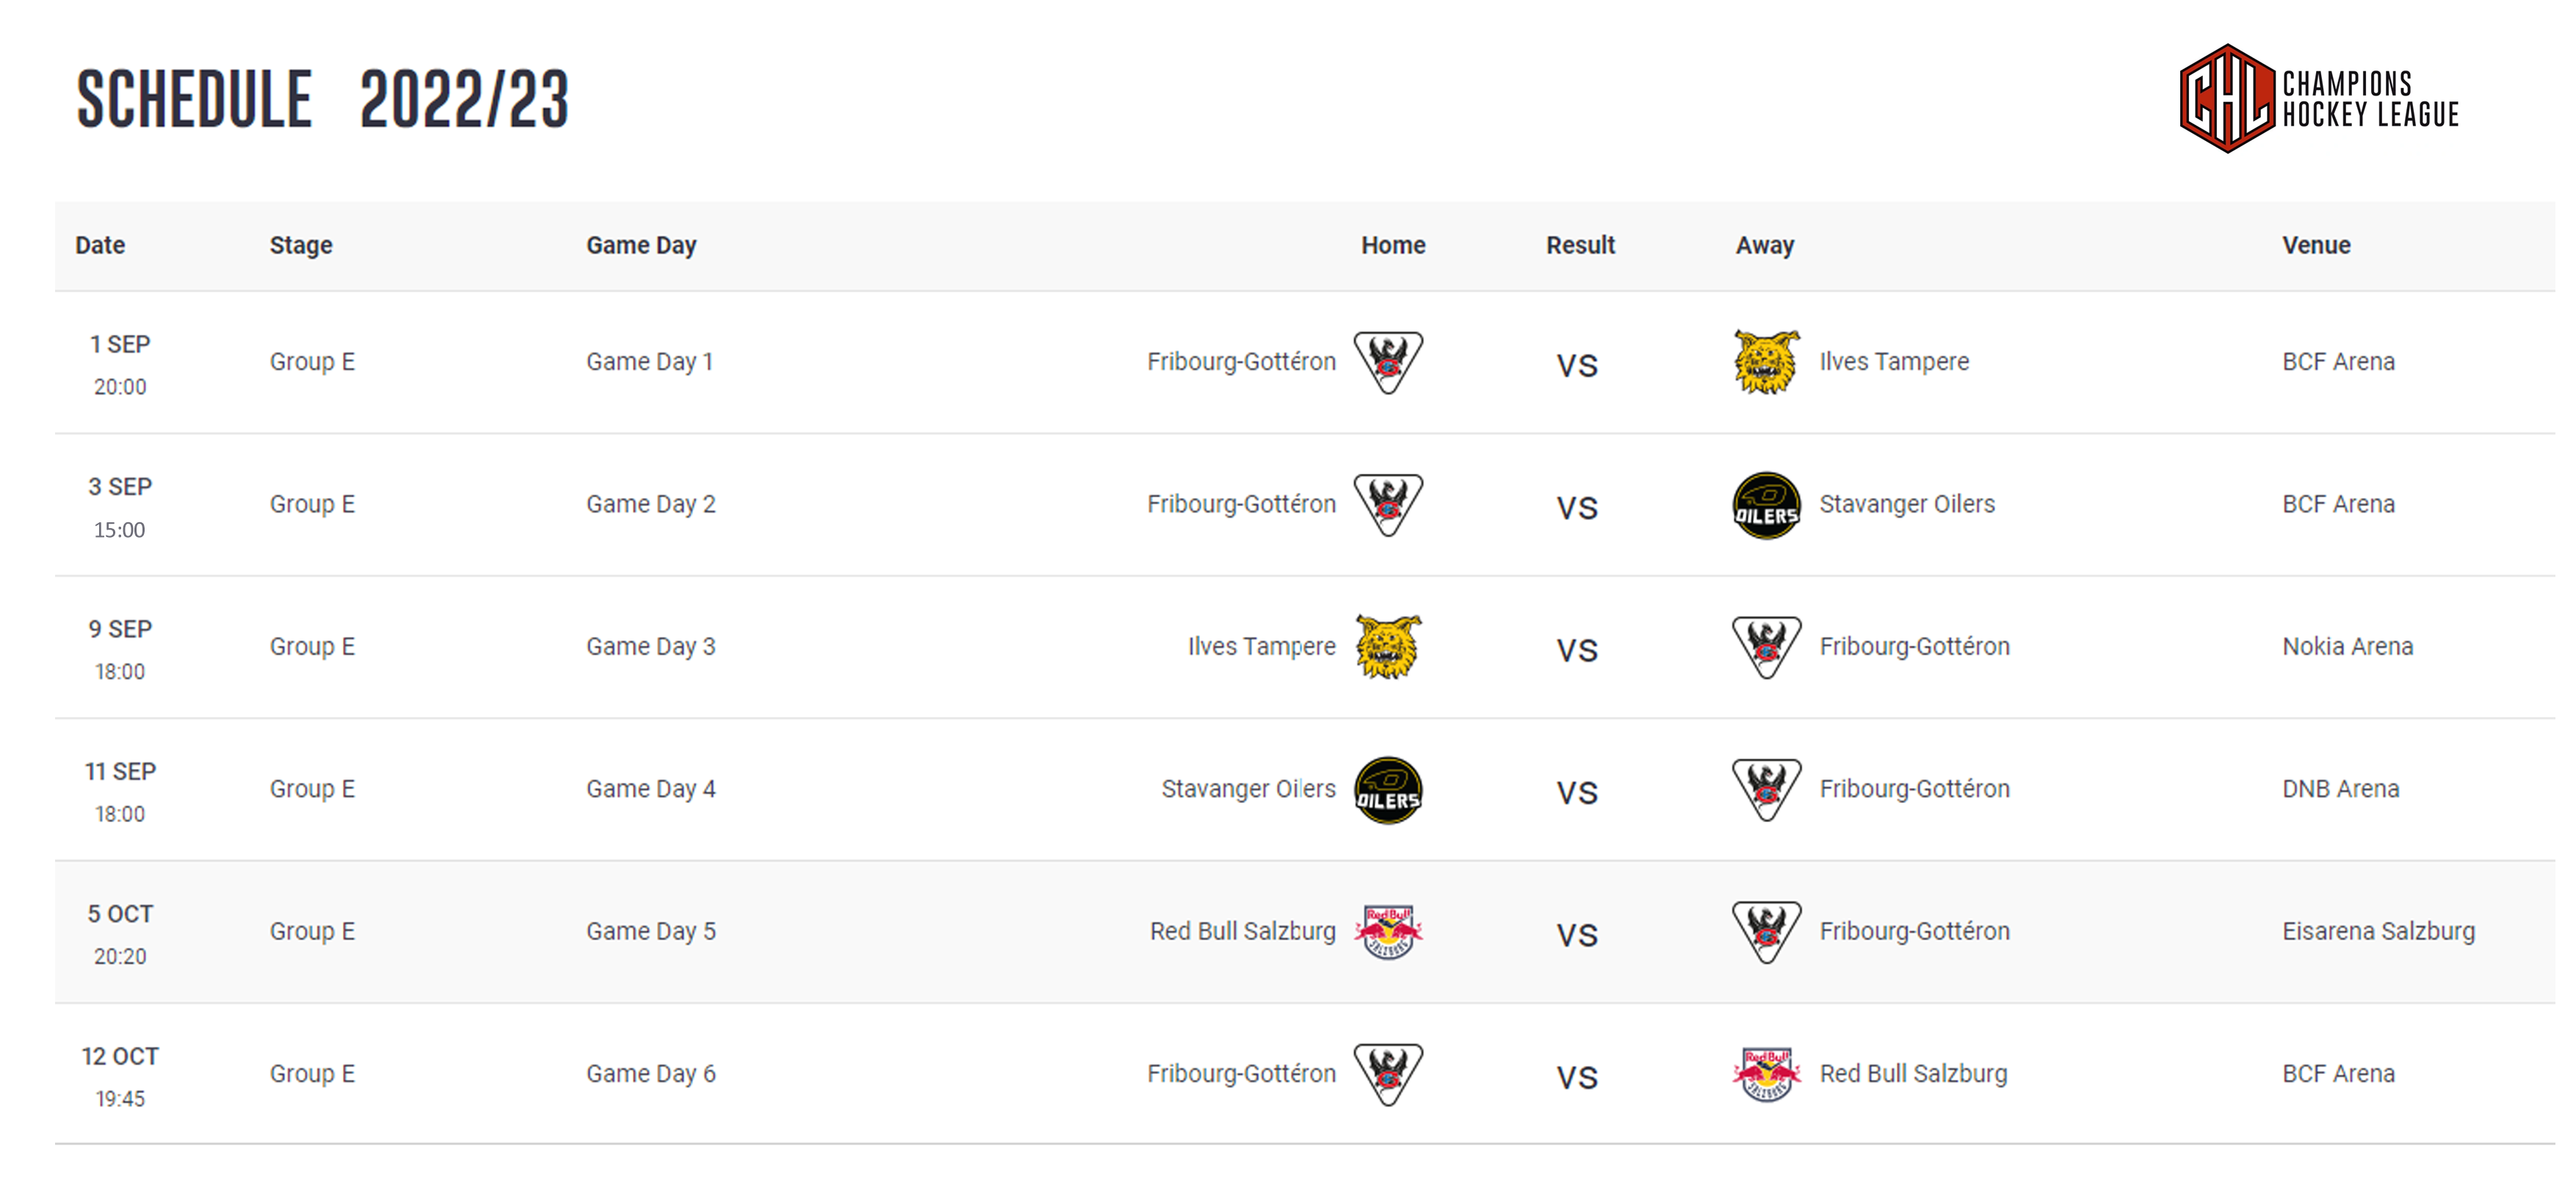
Task: Click the Champions Hockey League logo
Action: coord(2318,98)
